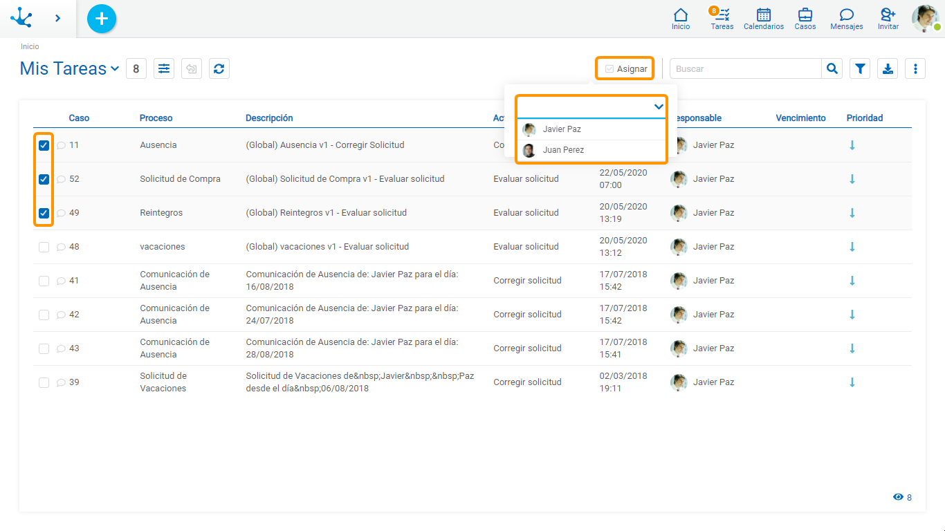Open the filter funnel icon
Screen dimensions: 945x531
coord(860,68)
